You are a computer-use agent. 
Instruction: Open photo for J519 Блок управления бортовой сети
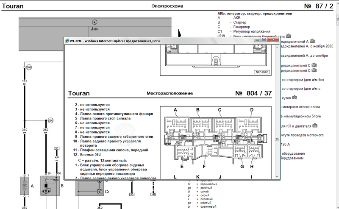[x=289, y=36]
